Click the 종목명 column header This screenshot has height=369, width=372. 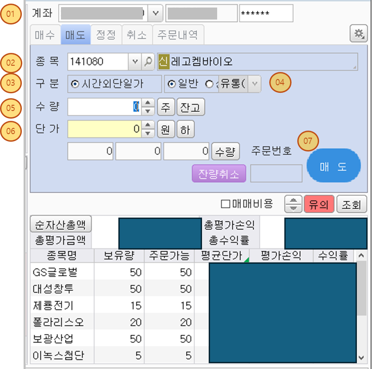point(62,255)
